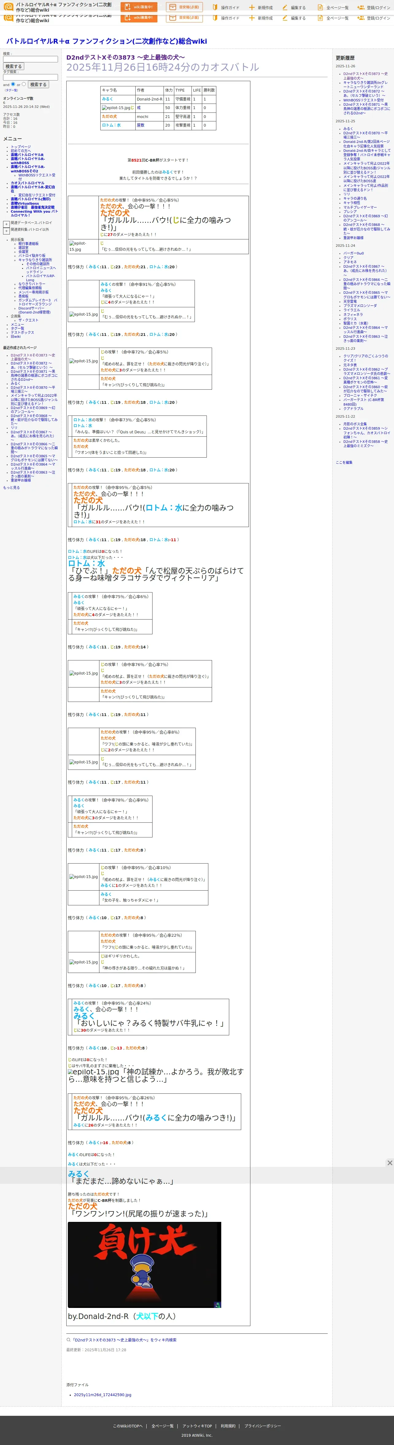This screenshot has width=394, height=1445.
Task: Open the ウィキ内検索 link for this page
Action: (x=124, y=1340)
